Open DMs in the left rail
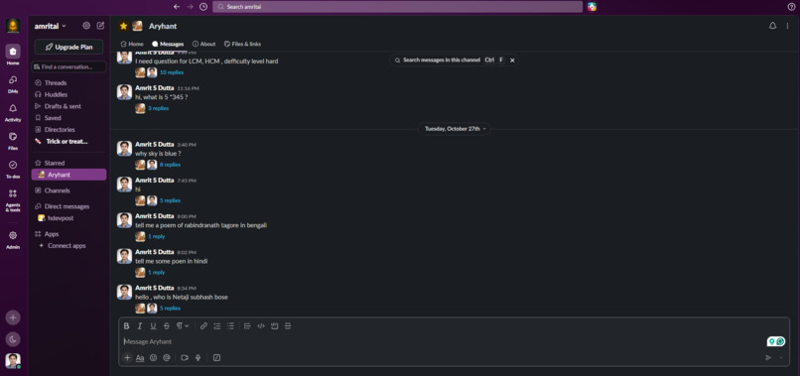The image size is (800, 376). point(13,83)
